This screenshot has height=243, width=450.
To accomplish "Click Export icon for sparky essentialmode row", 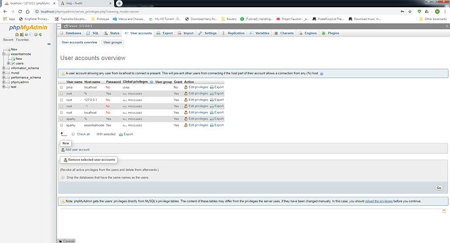I will pyautogui.click(x=212, y=125).
